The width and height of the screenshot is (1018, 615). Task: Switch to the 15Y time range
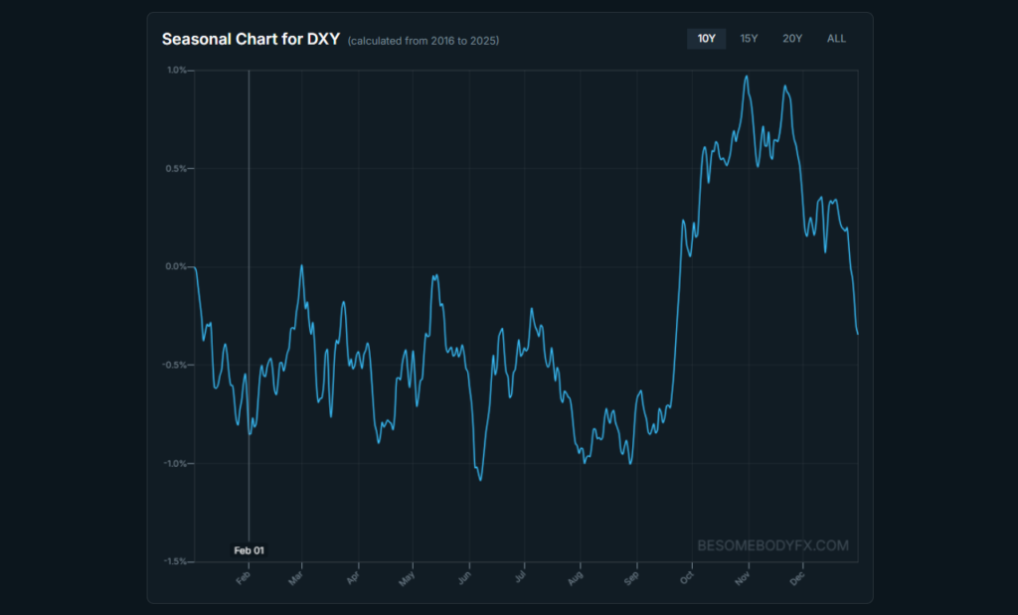coord(749,39)
